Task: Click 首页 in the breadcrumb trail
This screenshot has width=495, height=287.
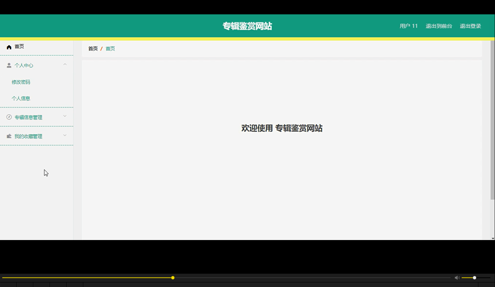Action: 110,48
